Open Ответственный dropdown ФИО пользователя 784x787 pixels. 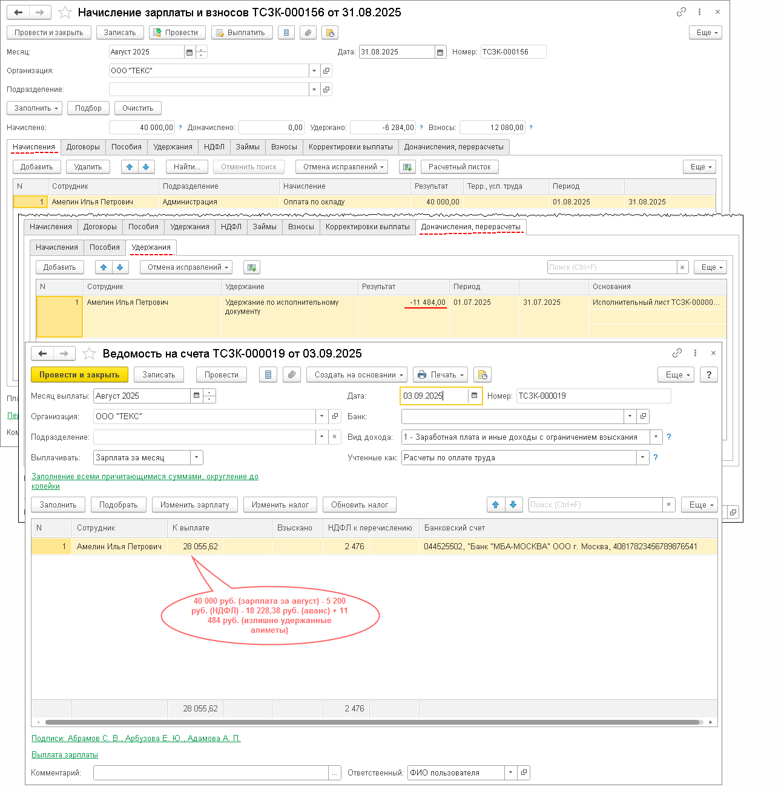tap(511, 772)
